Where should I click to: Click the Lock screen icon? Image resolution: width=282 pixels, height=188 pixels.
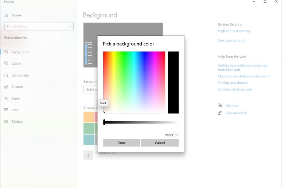click(x=6, y=75)
